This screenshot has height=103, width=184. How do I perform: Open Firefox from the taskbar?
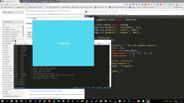[21, 101]
